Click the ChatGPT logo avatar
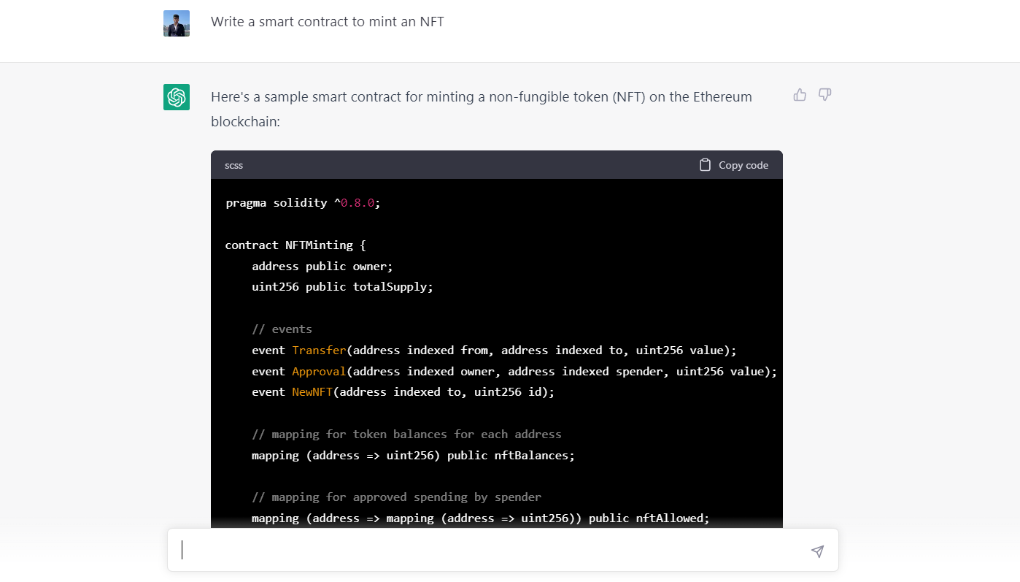 pos(177,97)
